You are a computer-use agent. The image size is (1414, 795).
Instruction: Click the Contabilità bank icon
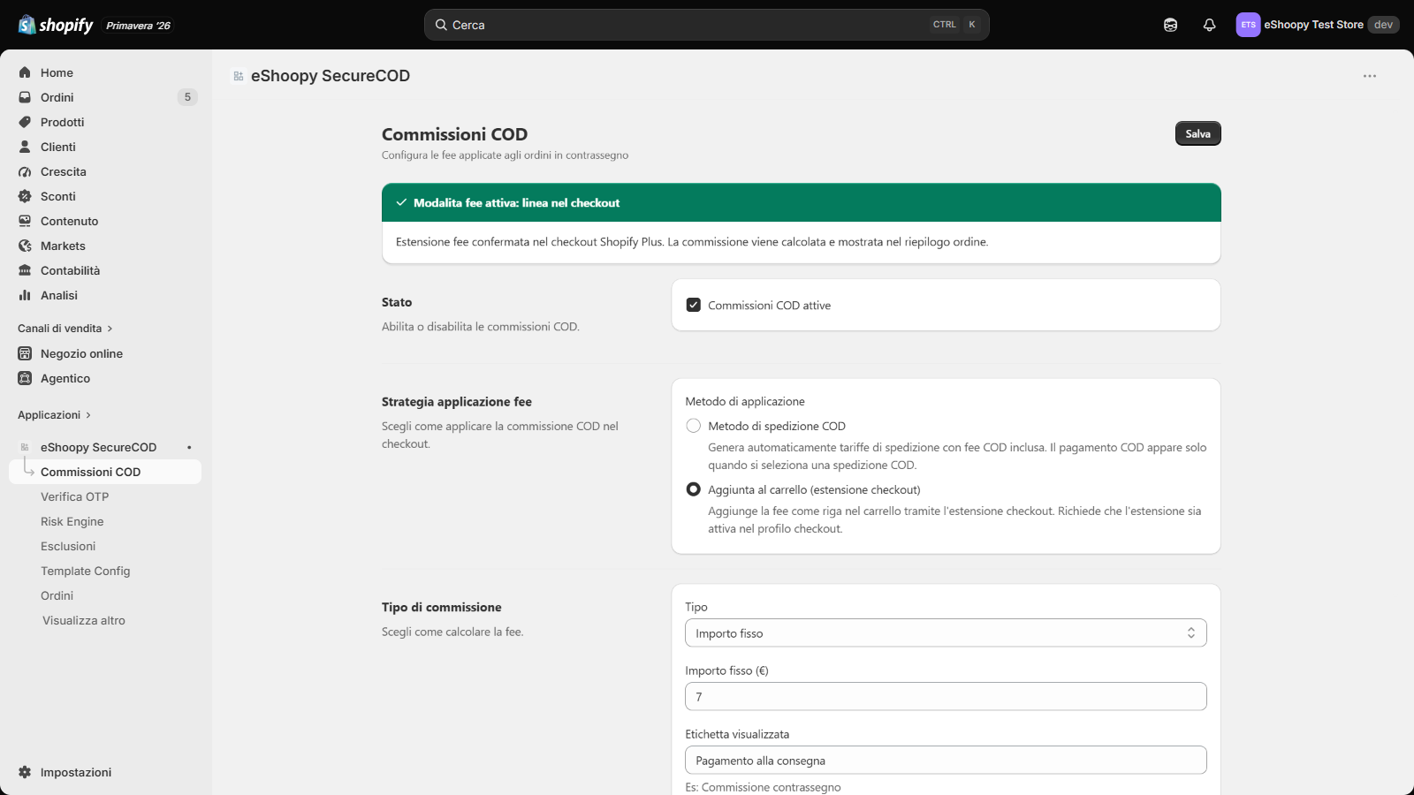[x=25, y=270]
